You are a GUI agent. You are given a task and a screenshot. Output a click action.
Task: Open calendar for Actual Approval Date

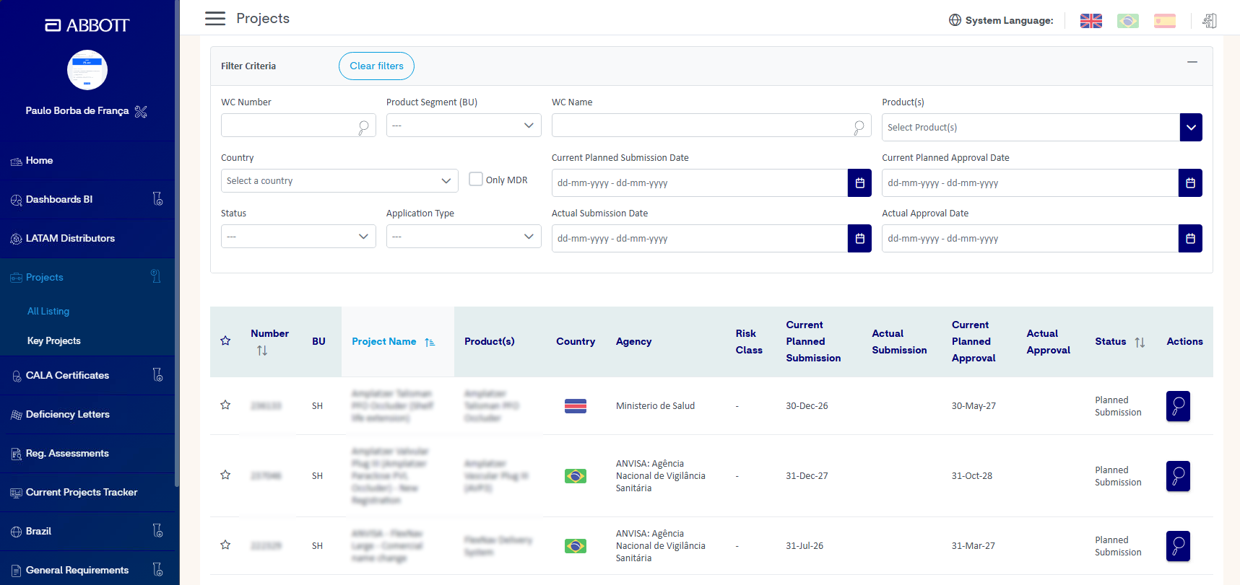[x=1190, y=239]
